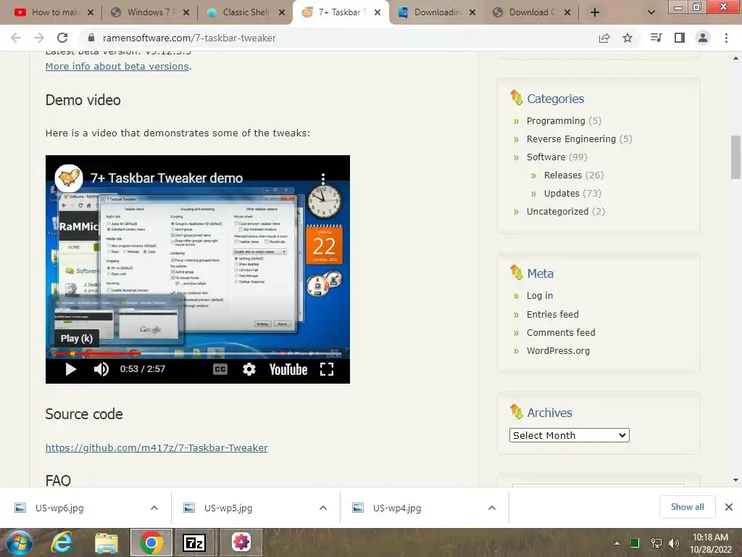Open the Entries feed link
Viewport: 742px width, 557px height.
tap(552, 314)
